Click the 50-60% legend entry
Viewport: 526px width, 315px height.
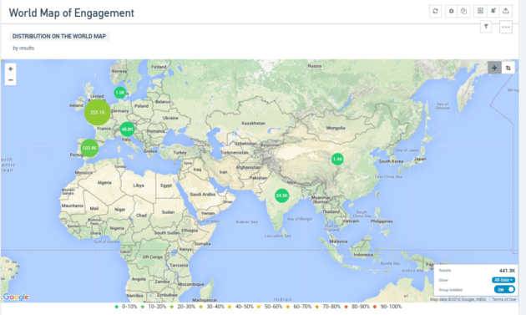(x=270, y=307)
